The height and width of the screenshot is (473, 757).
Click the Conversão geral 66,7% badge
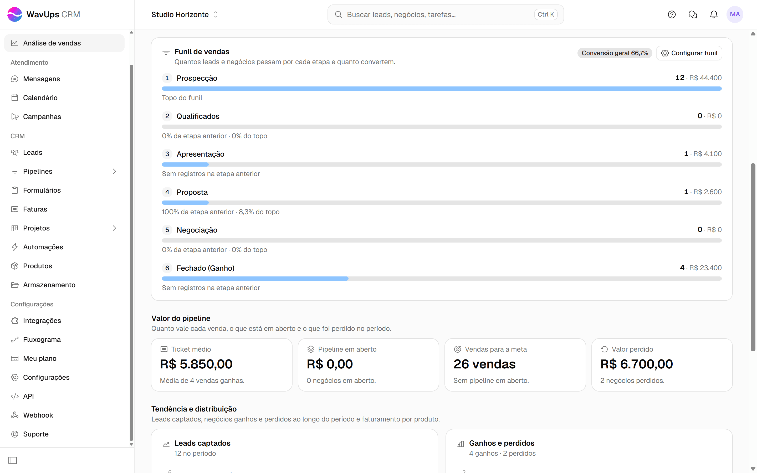coord(614,53)
